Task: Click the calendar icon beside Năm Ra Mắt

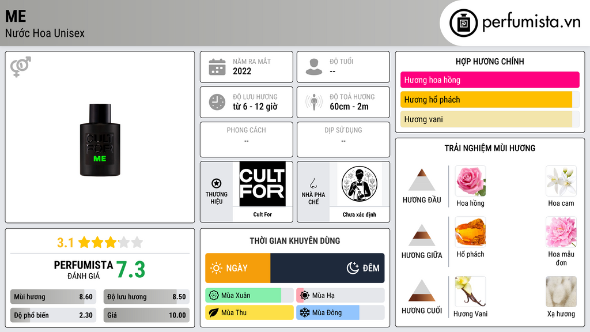Action: click(217, 67)
